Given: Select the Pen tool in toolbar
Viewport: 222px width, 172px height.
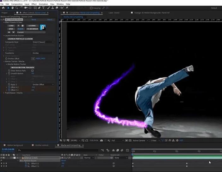Looking at the screenshot, I should pos(39,8).
